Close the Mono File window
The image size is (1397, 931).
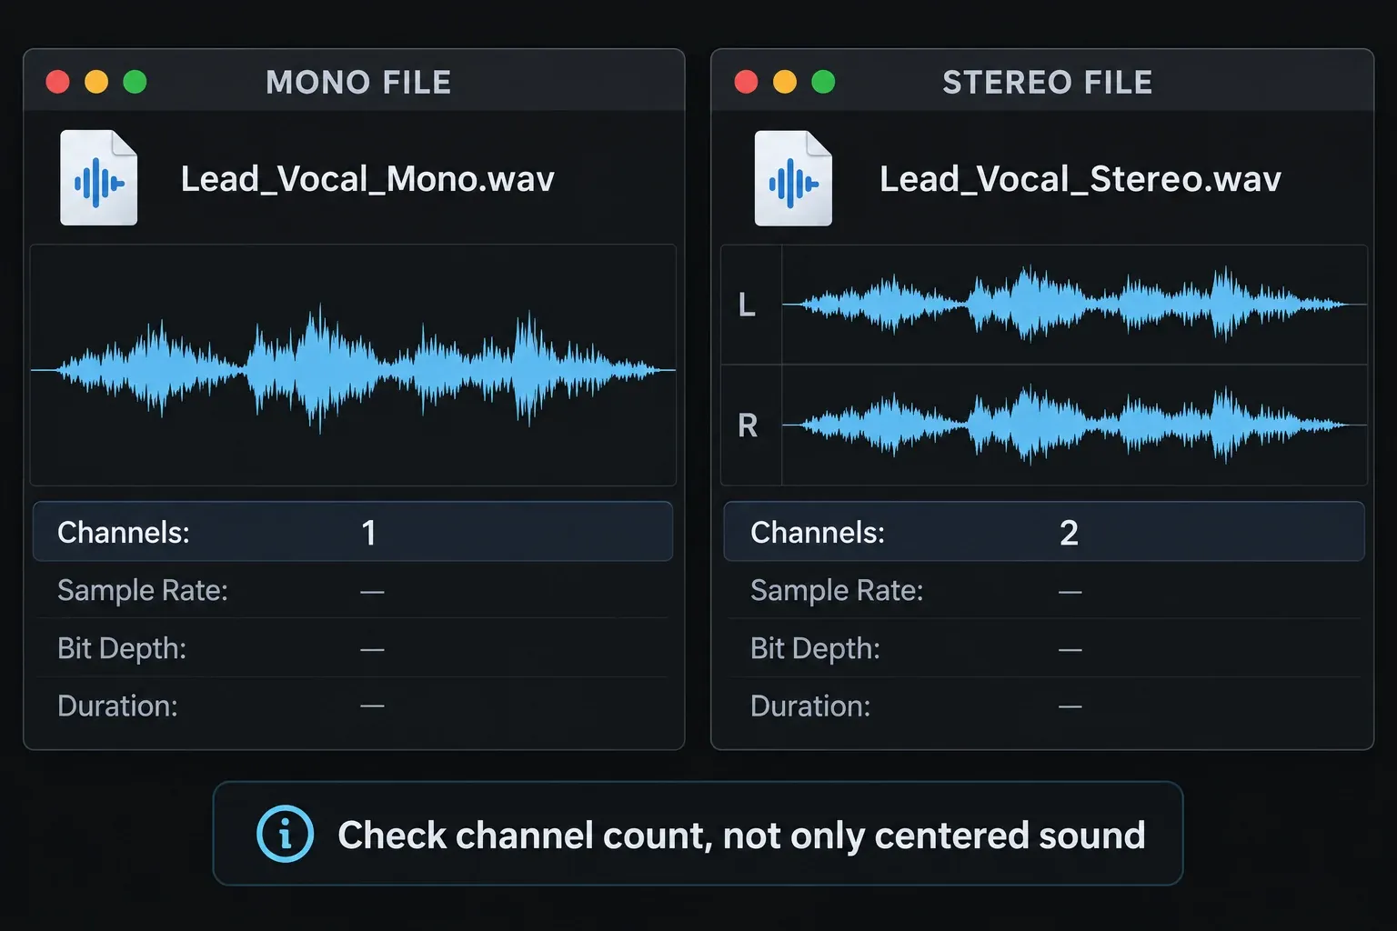tap(58, 82)
